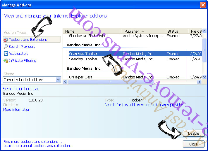The width and height of the screenshot is (208, 151).
Task: Click the Close button
Action: click(194, 144)
